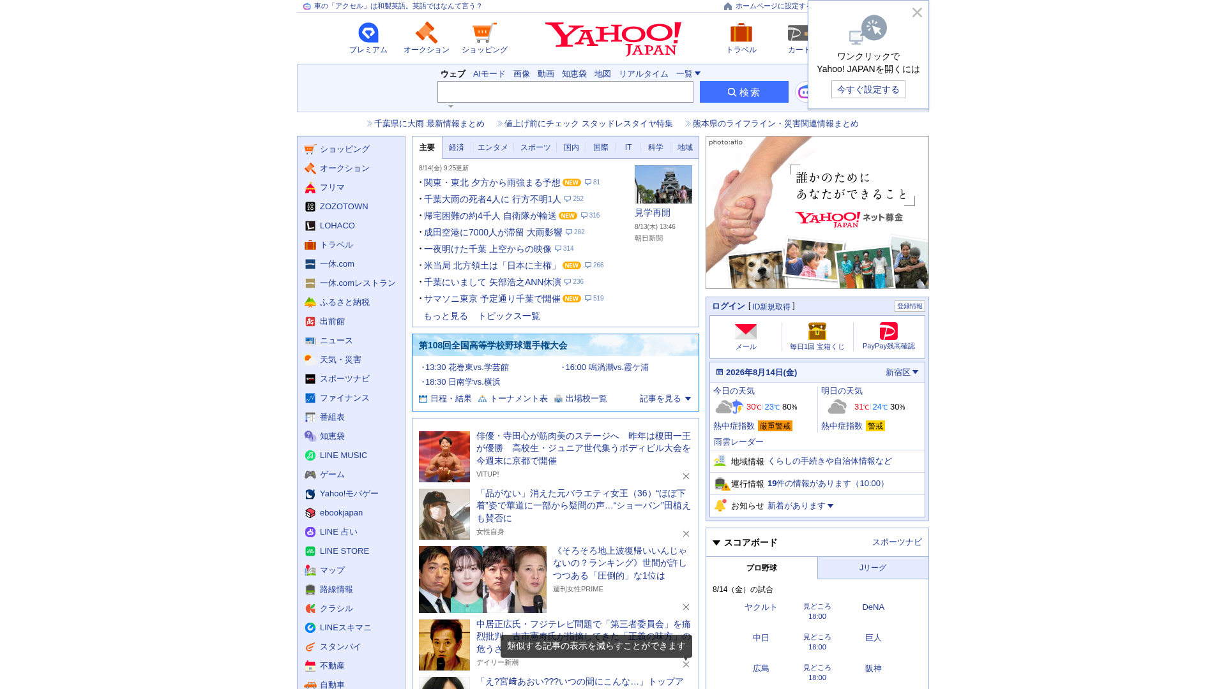
Task: Dismiss the 週刊女性PRIME ranking article
Action: 686,607
